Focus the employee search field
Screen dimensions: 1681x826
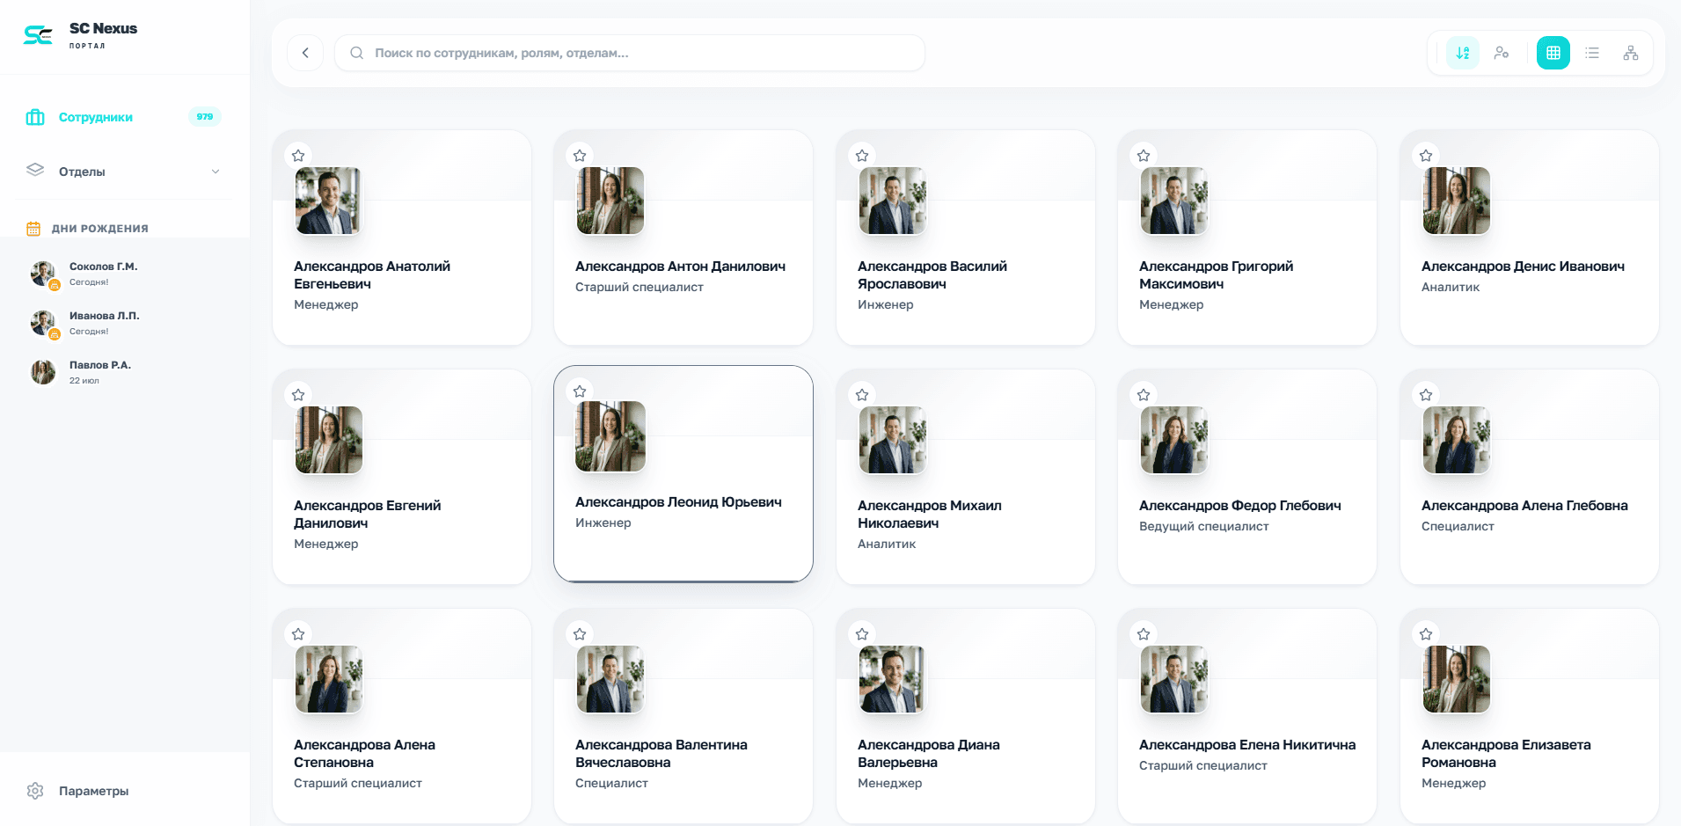click(x=630, y=53)
